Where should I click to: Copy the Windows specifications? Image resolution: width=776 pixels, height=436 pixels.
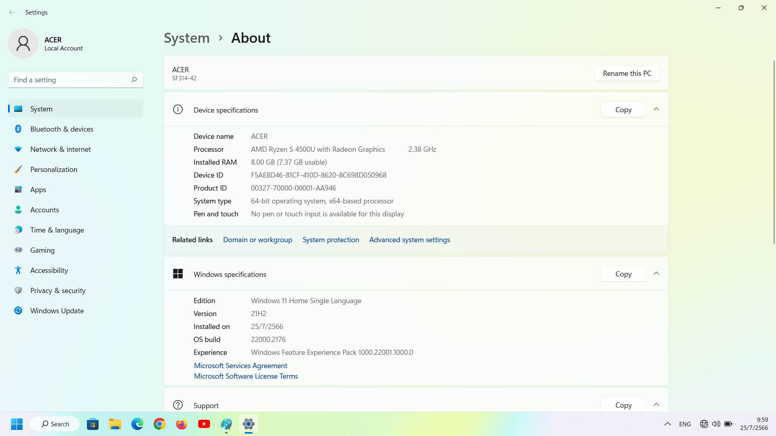(x=623, y=274)
